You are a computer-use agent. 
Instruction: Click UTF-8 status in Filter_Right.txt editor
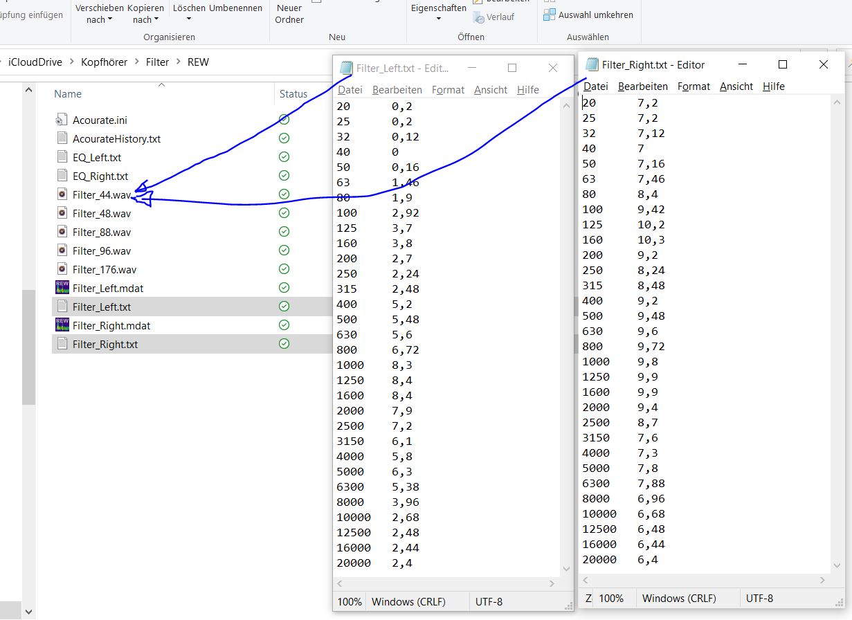[759, 599]
